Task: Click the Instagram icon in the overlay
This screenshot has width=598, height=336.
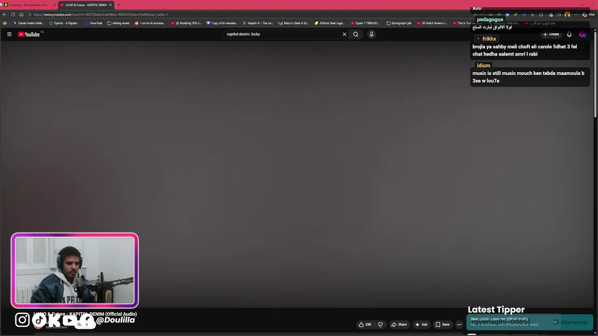Action: (22, 320)
